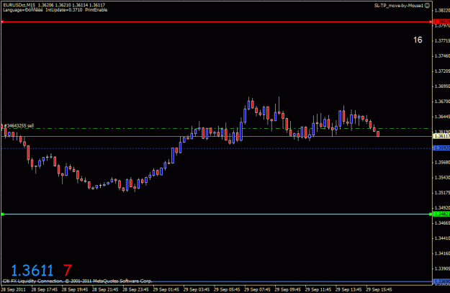The image size is (450, 293).
Task: Click the '28 Sep 17:45' time axis label
Action: [x=44, y=289]
